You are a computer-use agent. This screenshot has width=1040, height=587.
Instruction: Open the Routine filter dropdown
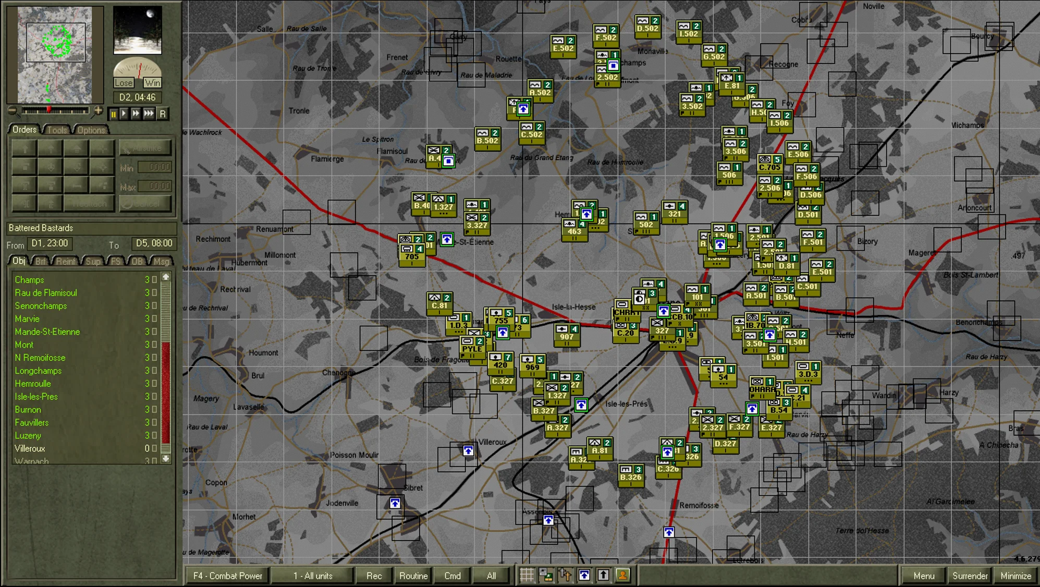[413, 576]
